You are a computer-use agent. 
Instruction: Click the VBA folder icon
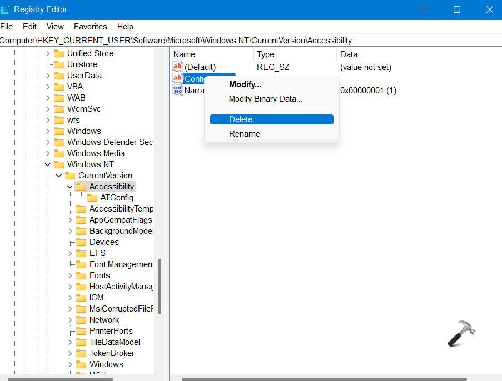pos(59,87)
